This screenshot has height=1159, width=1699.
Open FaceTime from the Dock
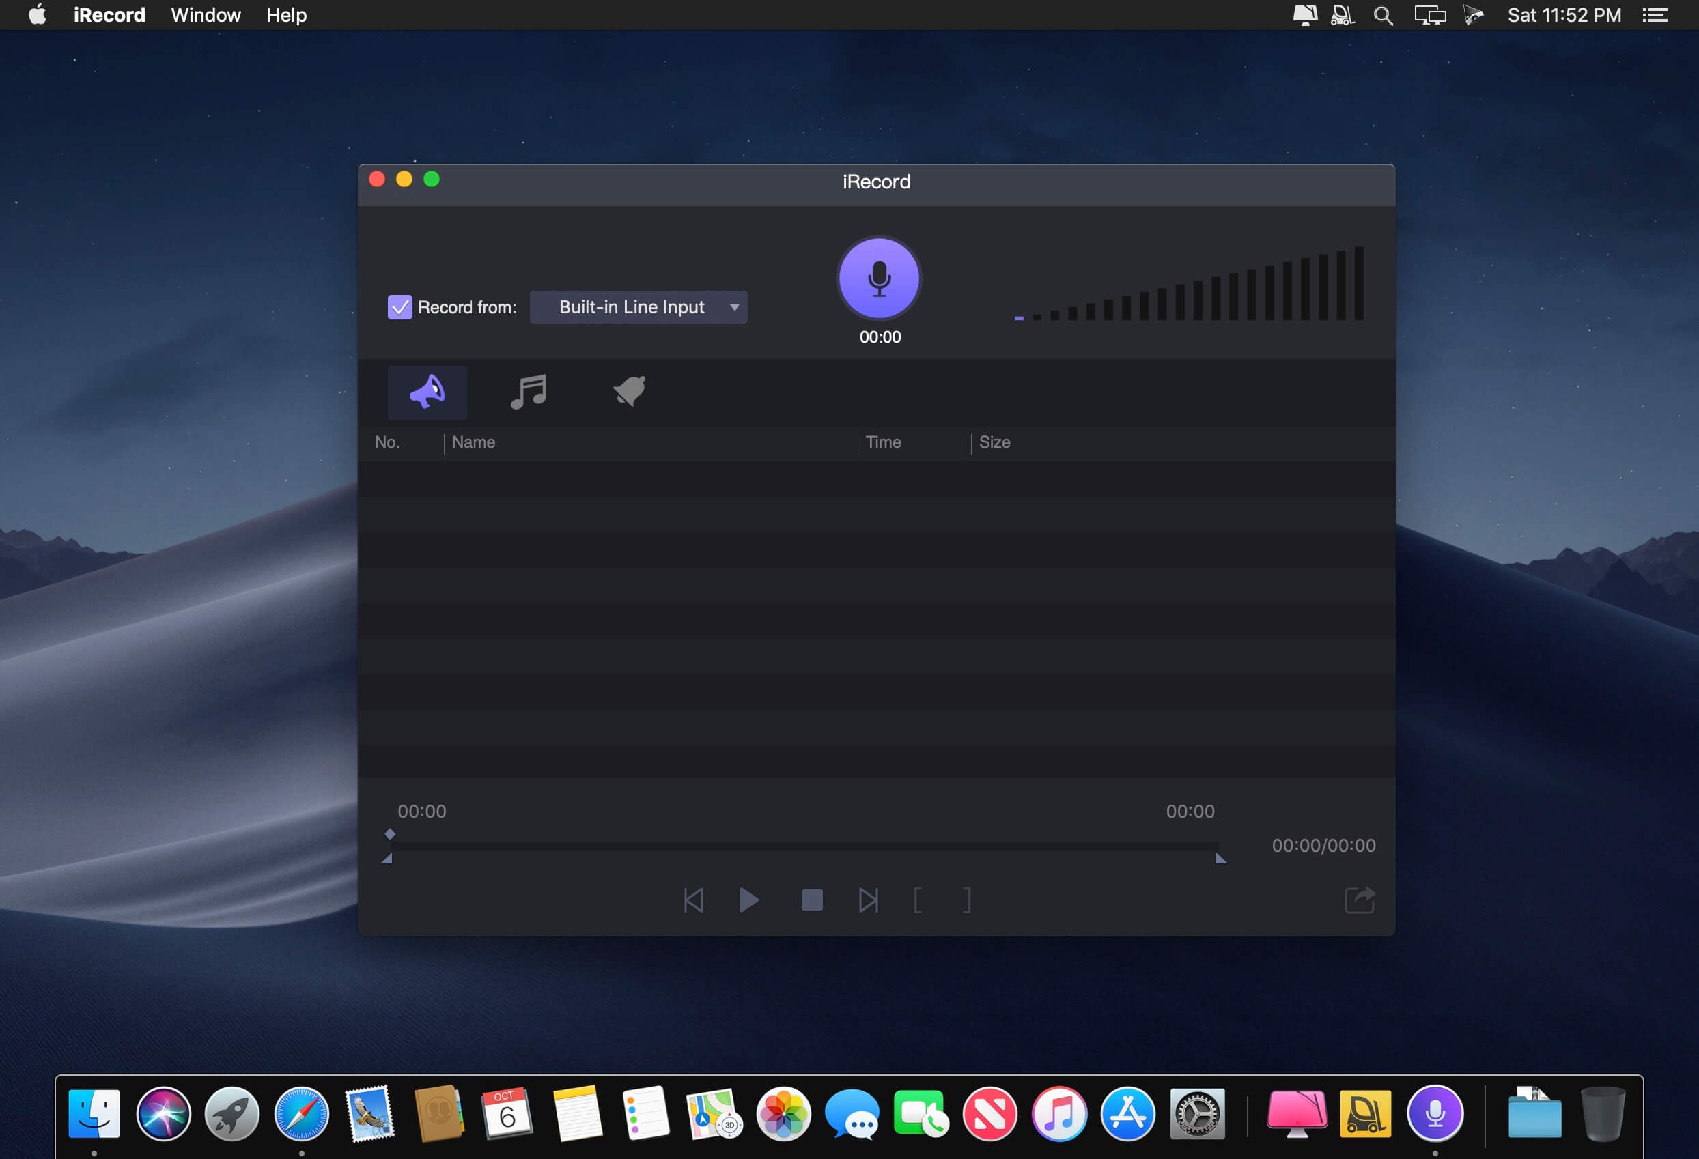point(921,1114)
